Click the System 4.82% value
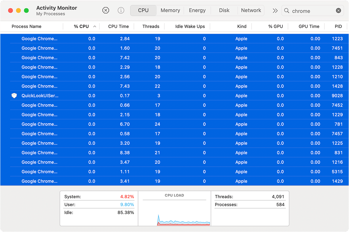The width and height of the screenshot is (349, 232). 127,197
